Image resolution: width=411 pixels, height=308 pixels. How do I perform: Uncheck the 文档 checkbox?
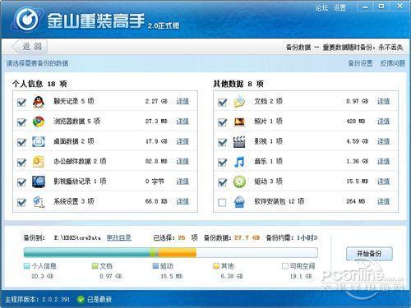[222, 102]
